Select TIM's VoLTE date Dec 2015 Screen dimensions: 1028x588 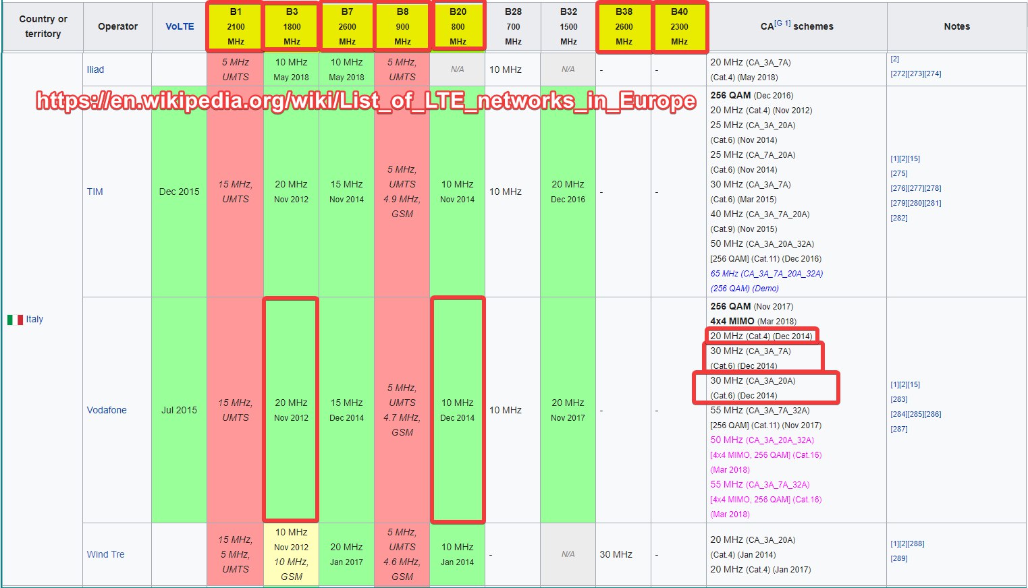180,192
